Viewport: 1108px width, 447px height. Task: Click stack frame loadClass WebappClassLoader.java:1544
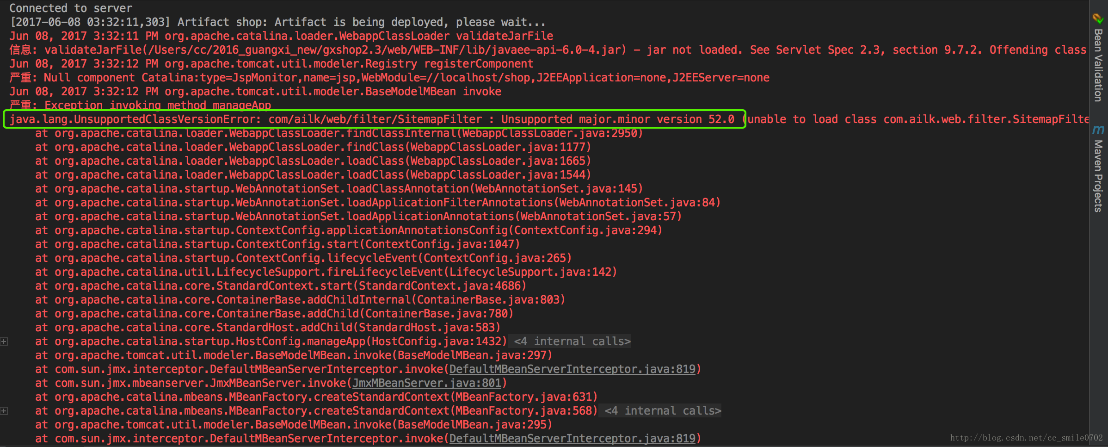tap(313, 175)
